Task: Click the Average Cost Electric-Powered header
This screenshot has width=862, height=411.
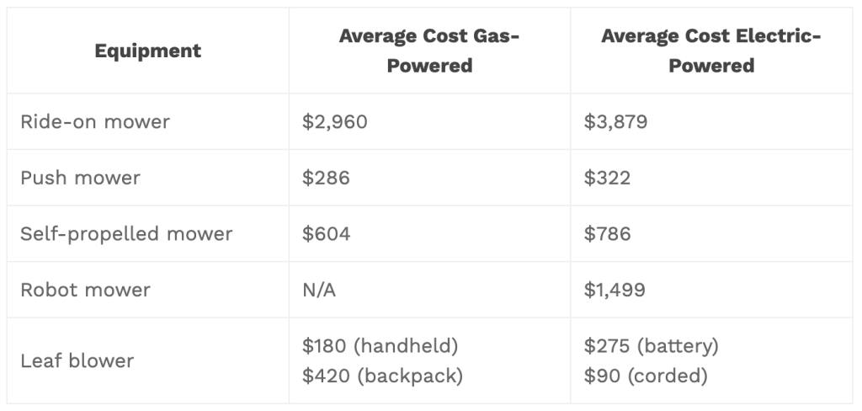Action: click(711, 51)
